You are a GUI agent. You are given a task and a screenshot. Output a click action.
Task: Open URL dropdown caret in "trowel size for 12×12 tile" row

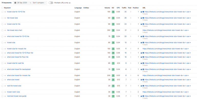(x=190, y=12)
